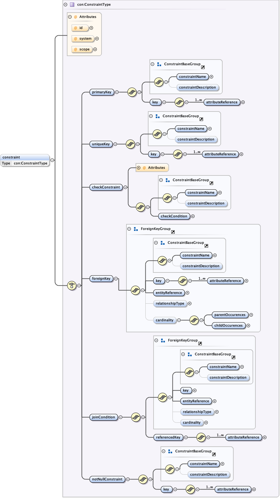The width and height of the screenshot is (280, 498).
Task: Expand the scope attribute
Action: click(95, 49)
